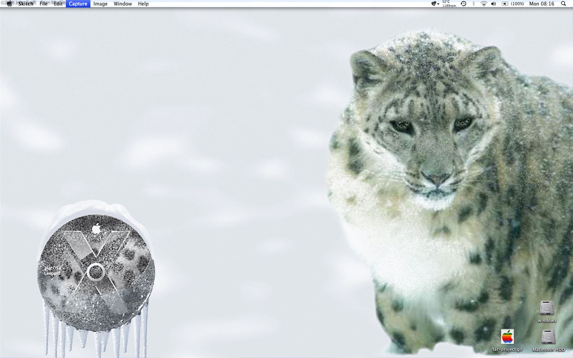Open the Image menu

[100, 4]
